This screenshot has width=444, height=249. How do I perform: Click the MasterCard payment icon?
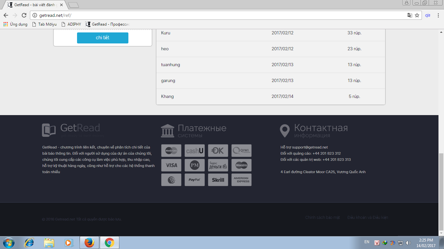click(171, 151)
